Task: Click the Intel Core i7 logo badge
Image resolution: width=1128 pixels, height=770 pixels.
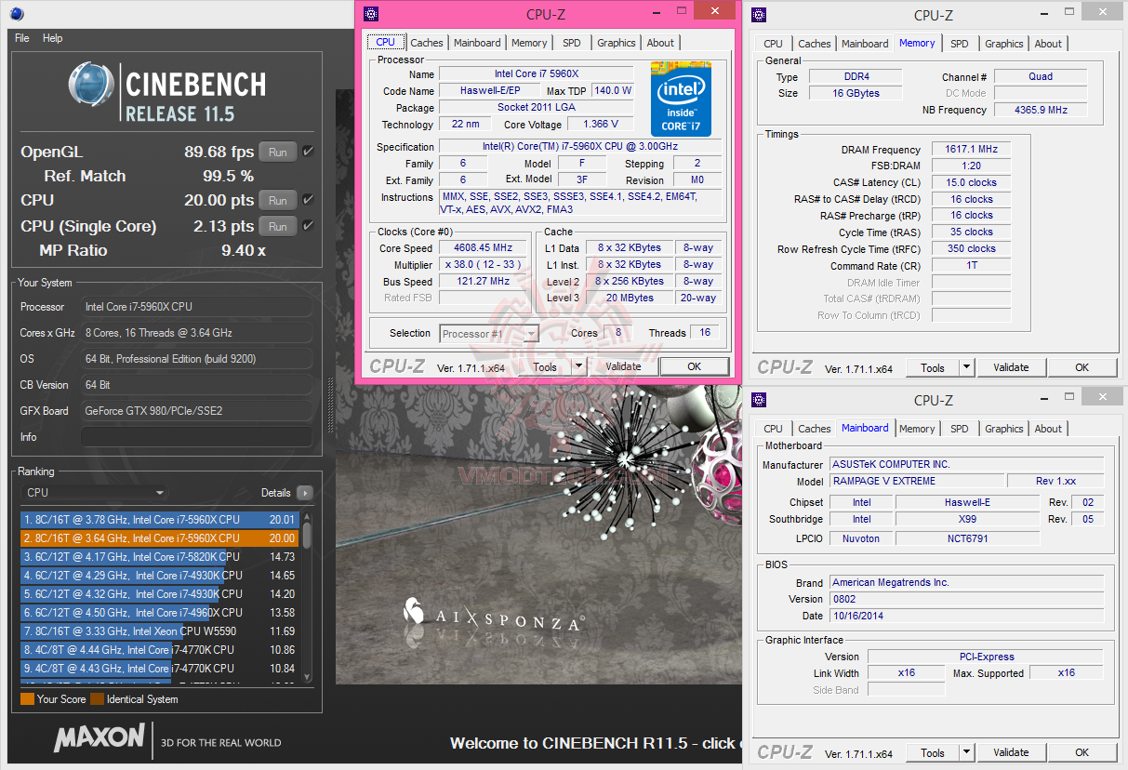Action: [681, 100]
